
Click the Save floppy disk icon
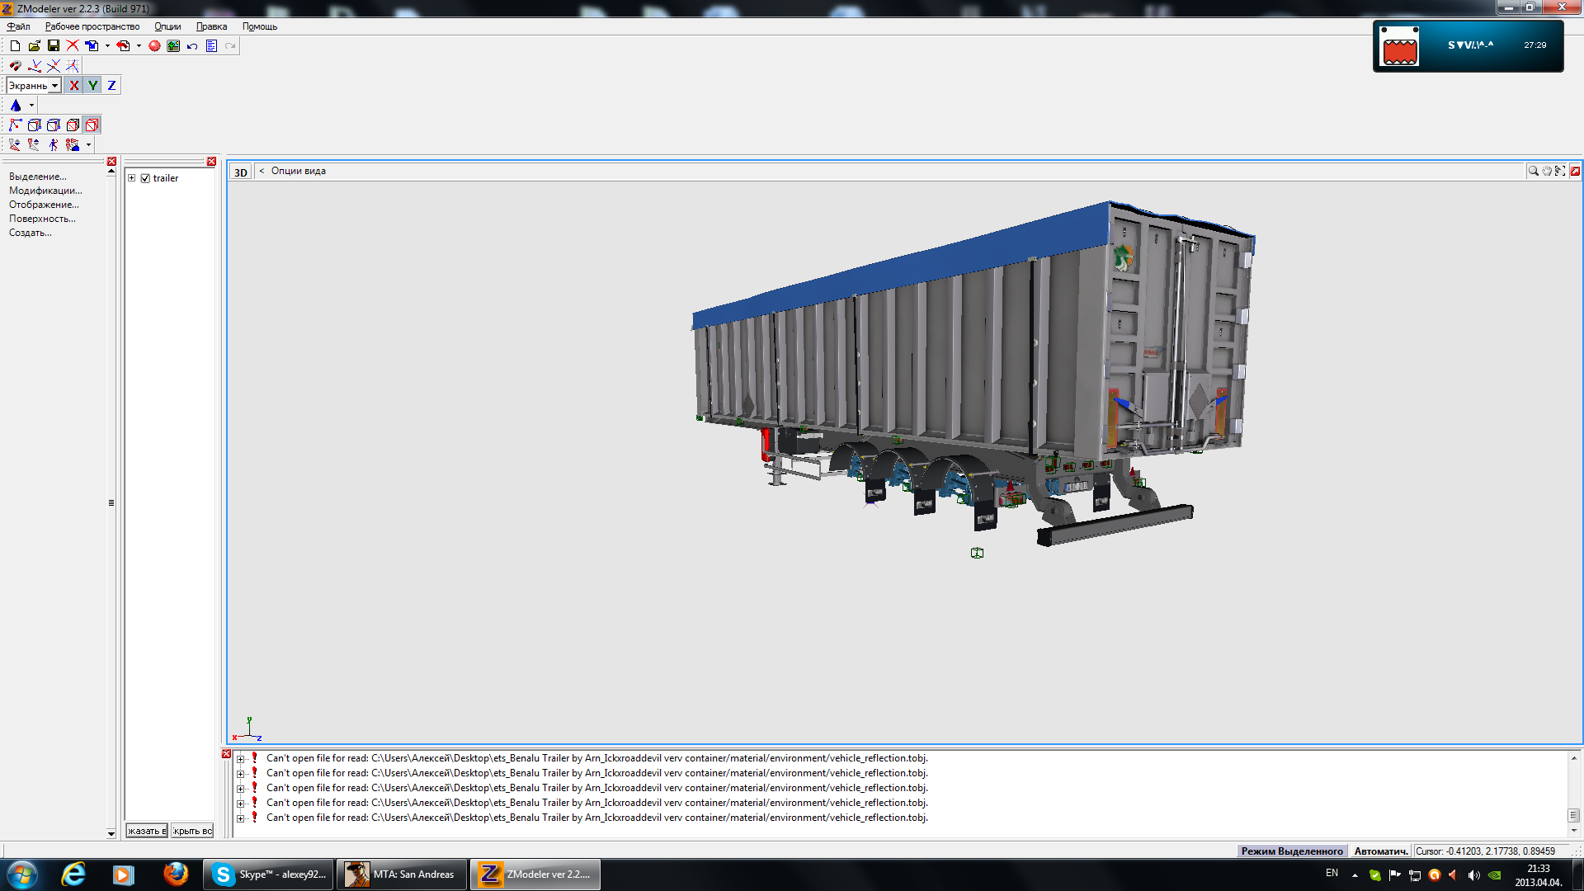[54, 46]
